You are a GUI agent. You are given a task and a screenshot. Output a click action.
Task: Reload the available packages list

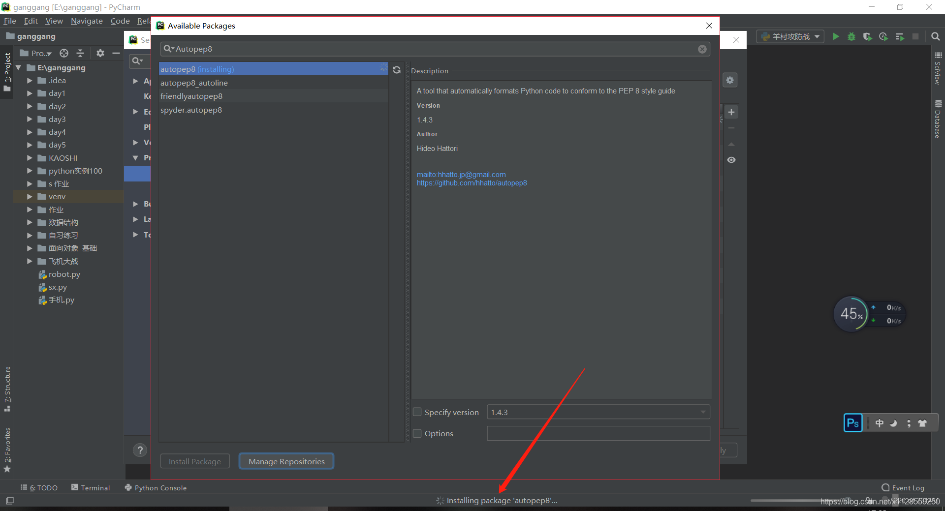(x=397, y=70)
